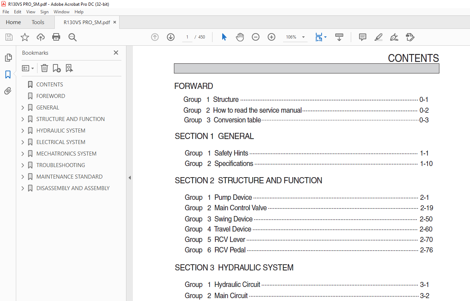
Task: Click the upload to cloud icon
Action: (x=41, y=37)
